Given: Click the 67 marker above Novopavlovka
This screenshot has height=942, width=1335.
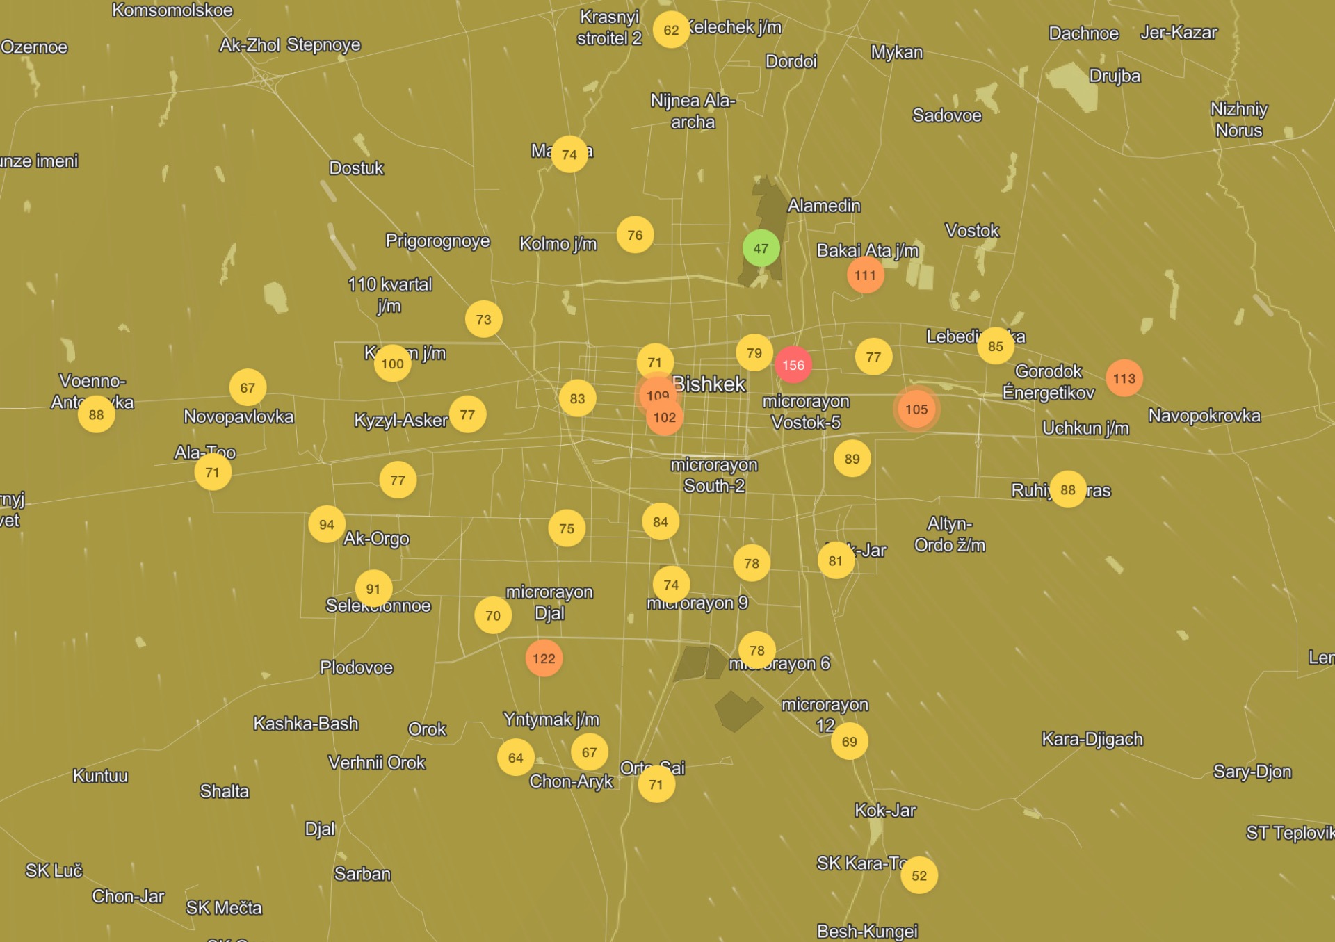Looking at the screenshot, I should pyautogui.click(x=248, y=388).
